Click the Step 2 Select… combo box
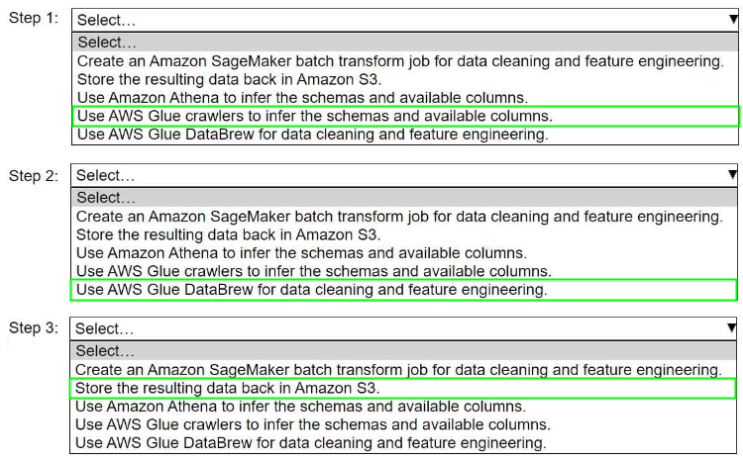This screenshot has height=461, width=743. coord(396,175)
